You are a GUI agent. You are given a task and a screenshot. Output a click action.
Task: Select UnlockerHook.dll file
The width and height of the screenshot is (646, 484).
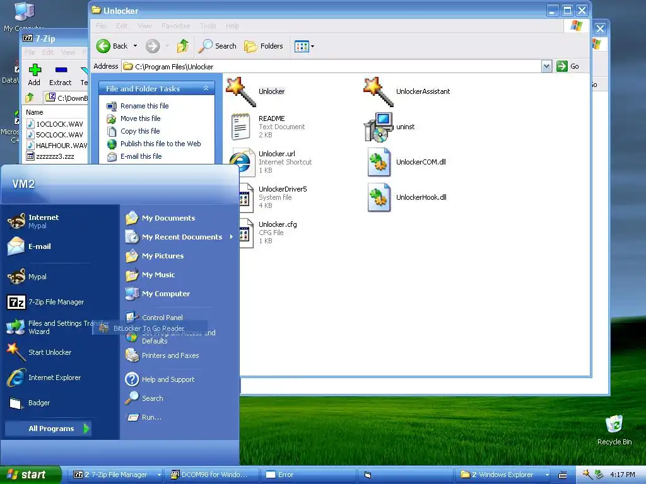point(406,197)
